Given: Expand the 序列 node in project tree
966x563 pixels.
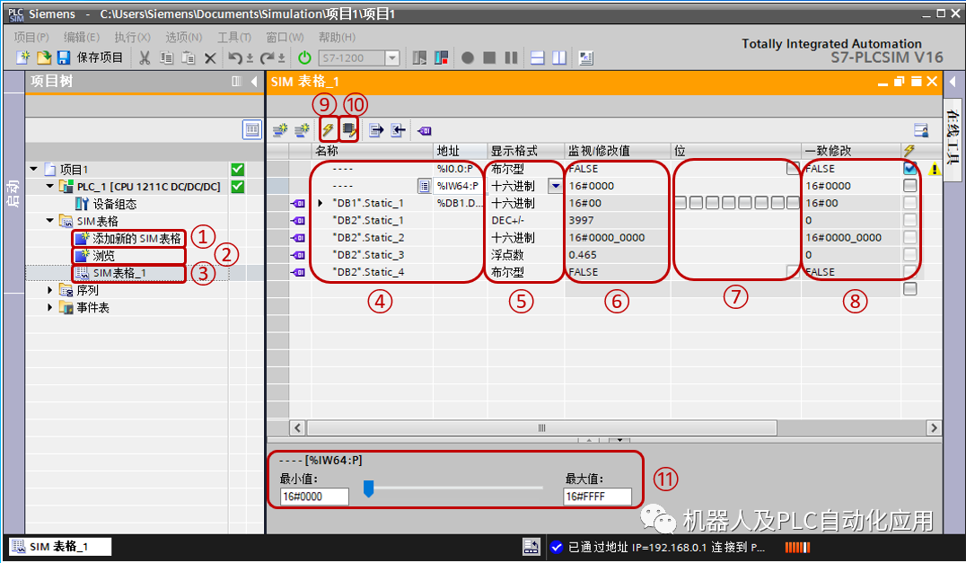Looking at the screenshot, I should click(48, 290).
